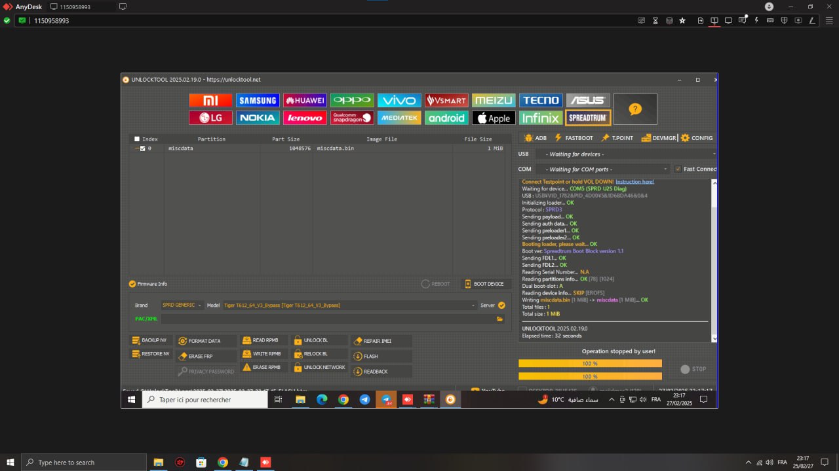Click the UNLOCK NETWORK button

coord(319,367)
